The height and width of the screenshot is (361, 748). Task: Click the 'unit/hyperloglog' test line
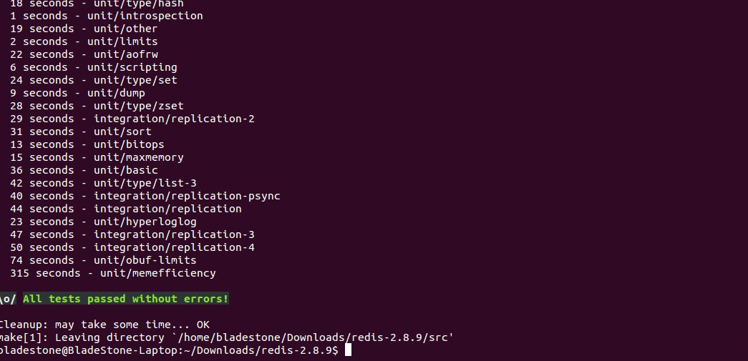tap(103, 222)
